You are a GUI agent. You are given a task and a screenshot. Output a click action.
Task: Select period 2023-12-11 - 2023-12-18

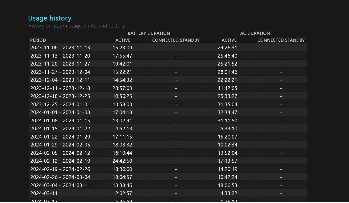(x=60, y=88)
